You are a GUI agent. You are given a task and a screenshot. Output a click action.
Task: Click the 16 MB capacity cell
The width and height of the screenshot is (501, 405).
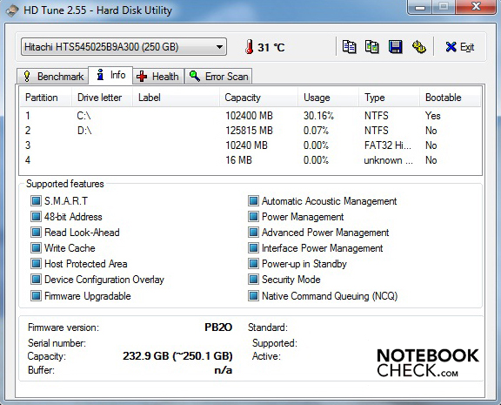click(x=238, y=160)
